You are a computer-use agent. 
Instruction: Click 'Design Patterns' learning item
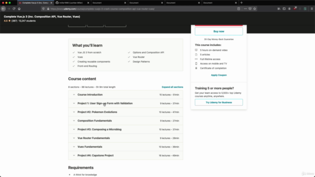click(141, 61)
